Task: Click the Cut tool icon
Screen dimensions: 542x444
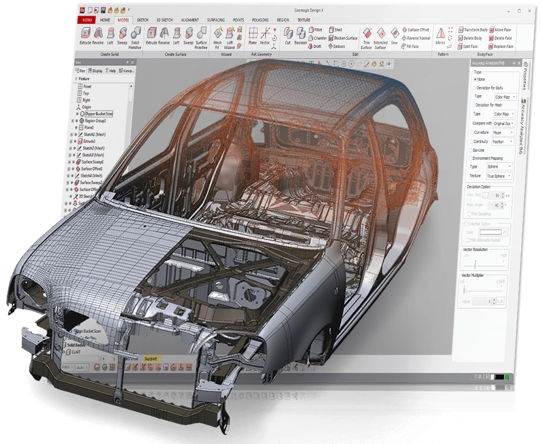Action: click(287, 35)
